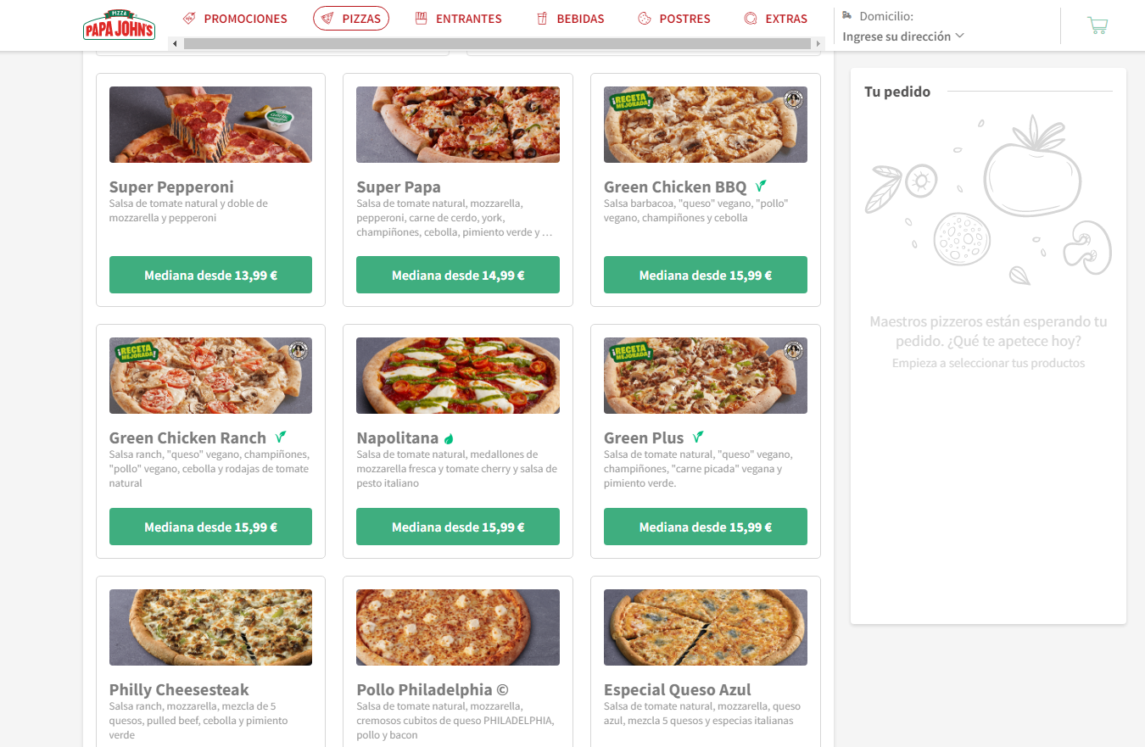Click the Papa John's logo
The height and width of the screenshot is (747, 1145).
pos(119,25)
